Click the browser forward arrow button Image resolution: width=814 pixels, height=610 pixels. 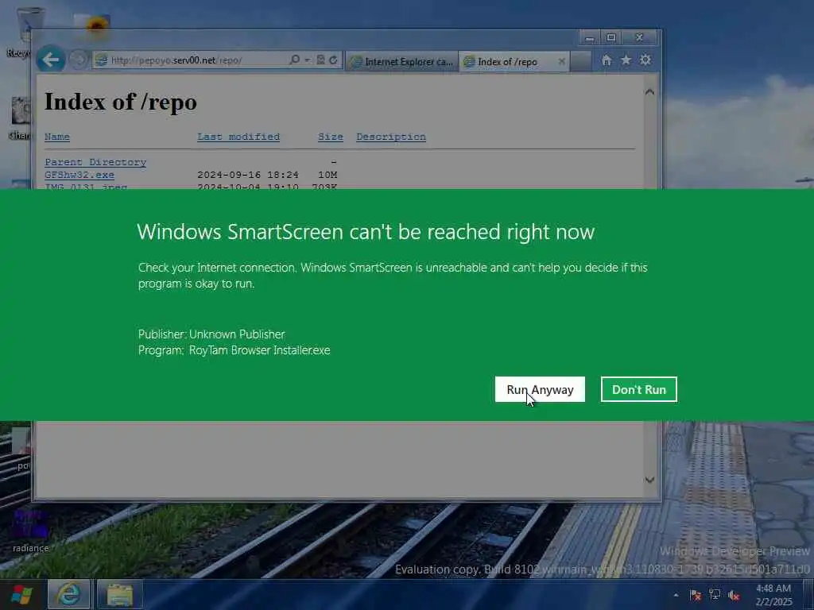pos(79,60)
